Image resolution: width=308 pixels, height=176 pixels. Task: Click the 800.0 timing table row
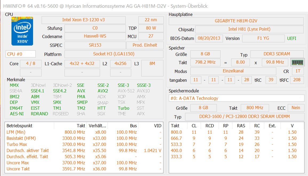click(x=237, y=132)
